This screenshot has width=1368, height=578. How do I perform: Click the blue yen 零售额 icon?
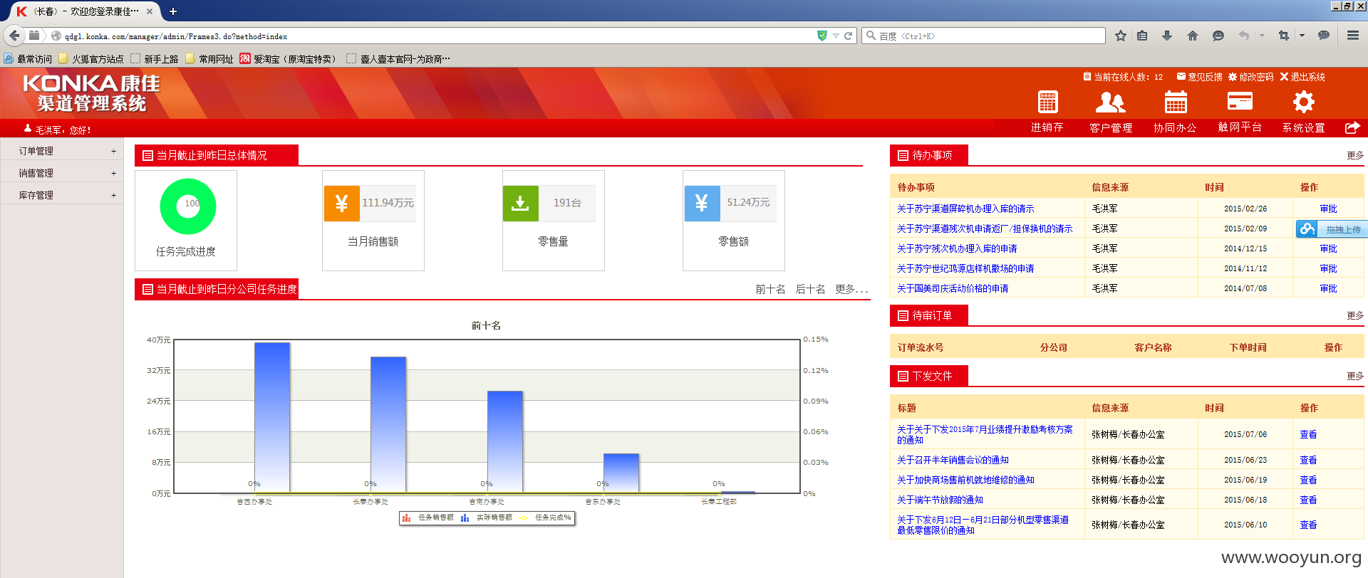click(x=702, y=203)
